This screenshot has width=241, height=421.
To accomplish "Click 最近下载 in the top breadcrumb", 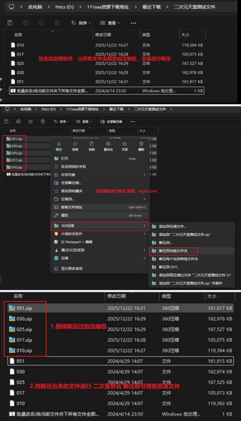I will tap(151, 7).
